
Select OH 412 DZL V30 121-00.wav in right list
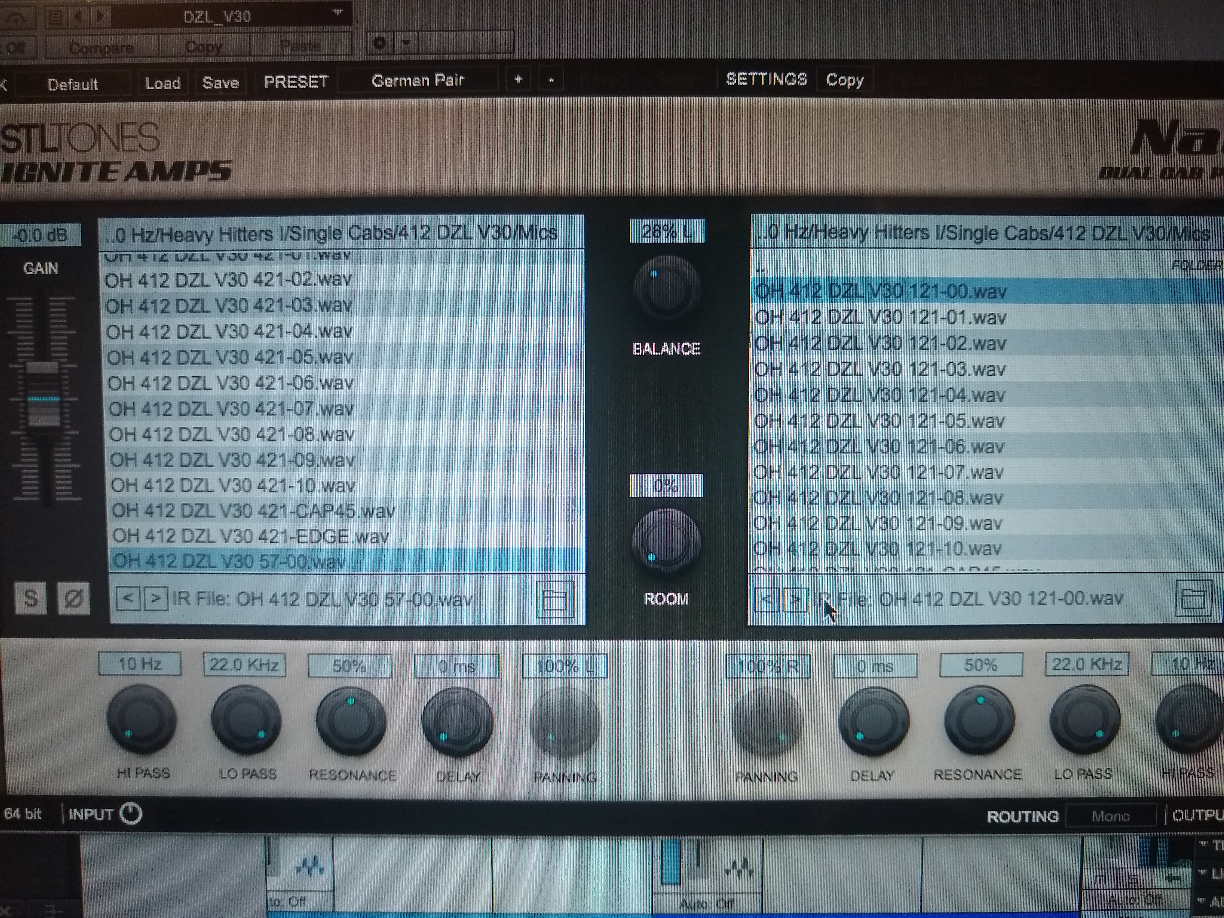click(987, 291)
